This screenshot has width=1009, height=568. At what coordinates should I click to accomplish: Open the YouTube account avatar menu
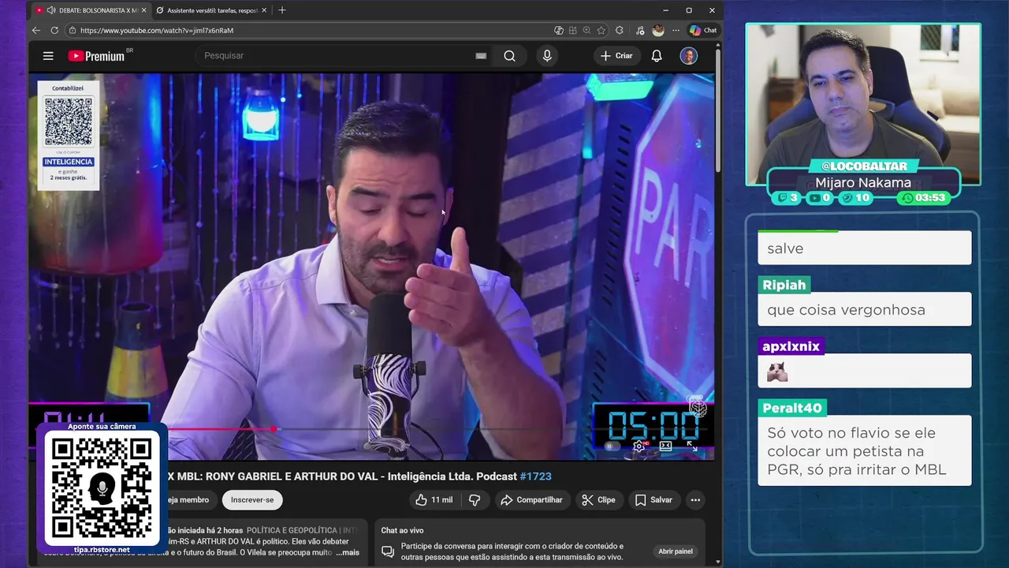pyautogui.click(x=689, y=56)
